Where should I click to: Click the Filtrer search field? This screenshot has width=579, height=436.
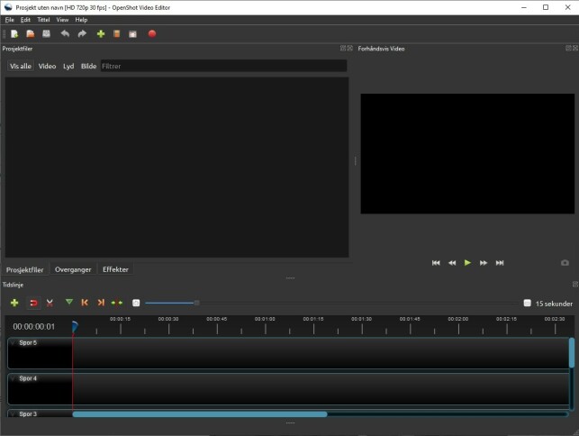(224, 66)
